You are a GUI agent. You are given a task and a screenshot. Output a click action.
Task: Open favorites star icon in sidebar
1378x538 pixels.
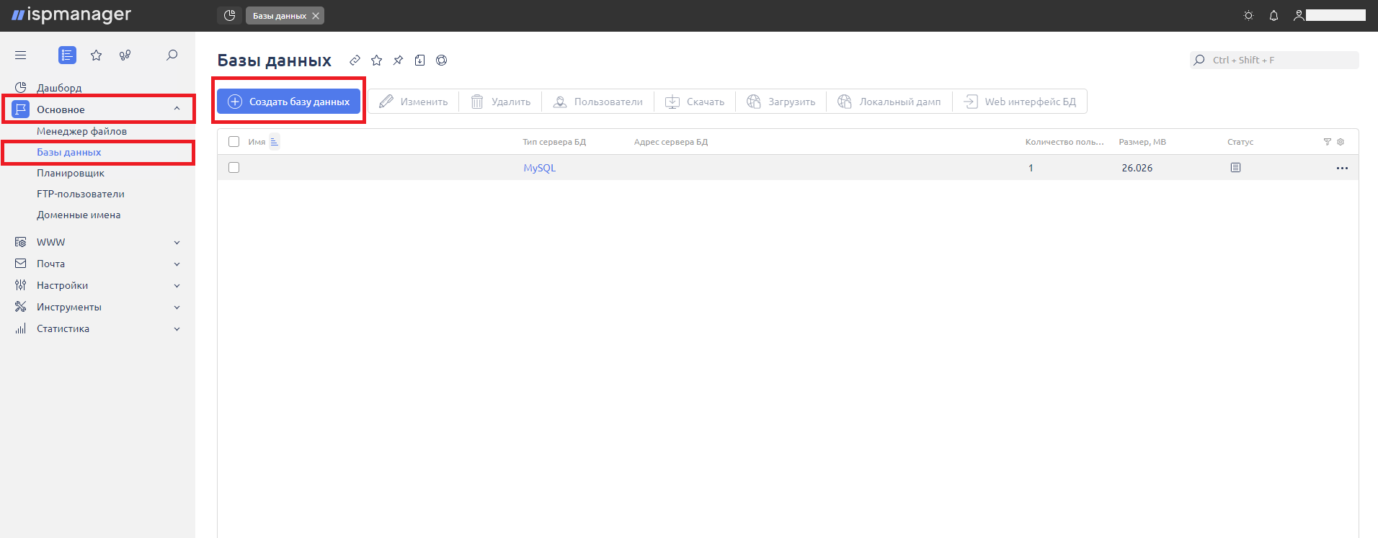pyautogui.click(x=96, y=55)
